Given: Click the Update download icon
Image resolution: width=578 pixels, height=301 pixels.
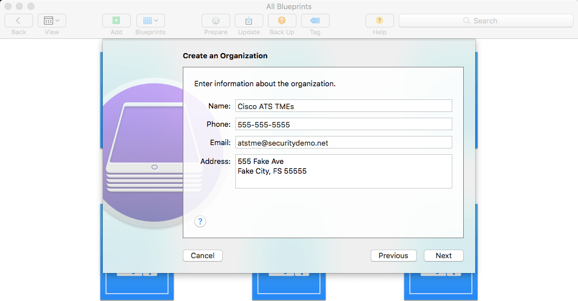Looking at the screenshot, I should (249, 21).
